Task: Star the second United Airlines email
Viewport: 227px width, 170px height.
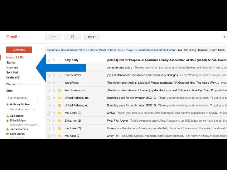Action: [54, 105]
